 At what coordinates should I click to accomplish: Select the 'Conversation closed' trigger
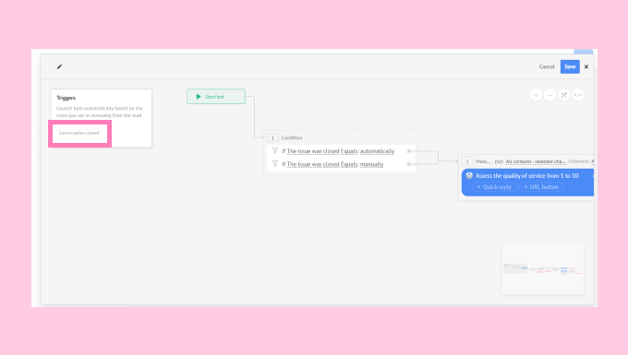[x=78, y=133]
